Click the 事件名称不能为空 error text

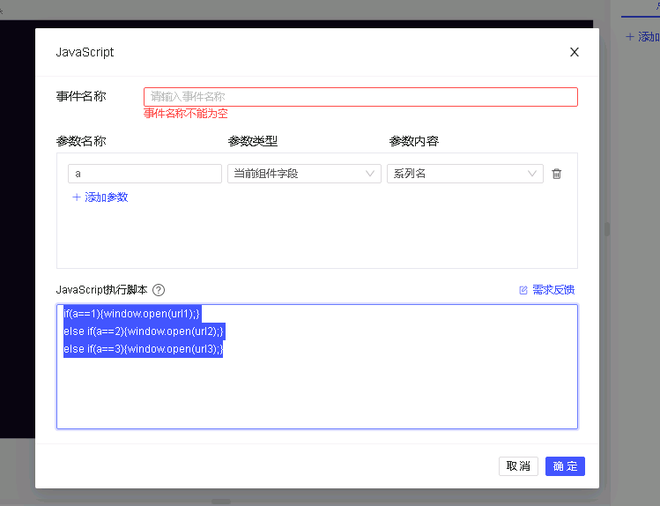186,113
